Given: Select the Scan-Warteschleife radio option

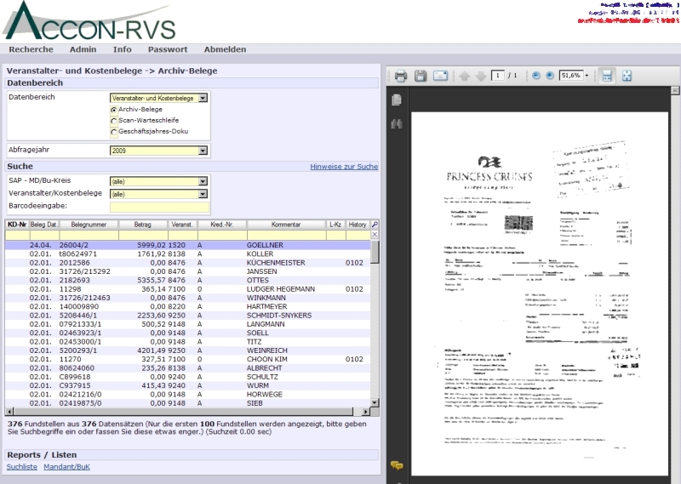Looking at the screenshot, I should (x=114, y=121).
